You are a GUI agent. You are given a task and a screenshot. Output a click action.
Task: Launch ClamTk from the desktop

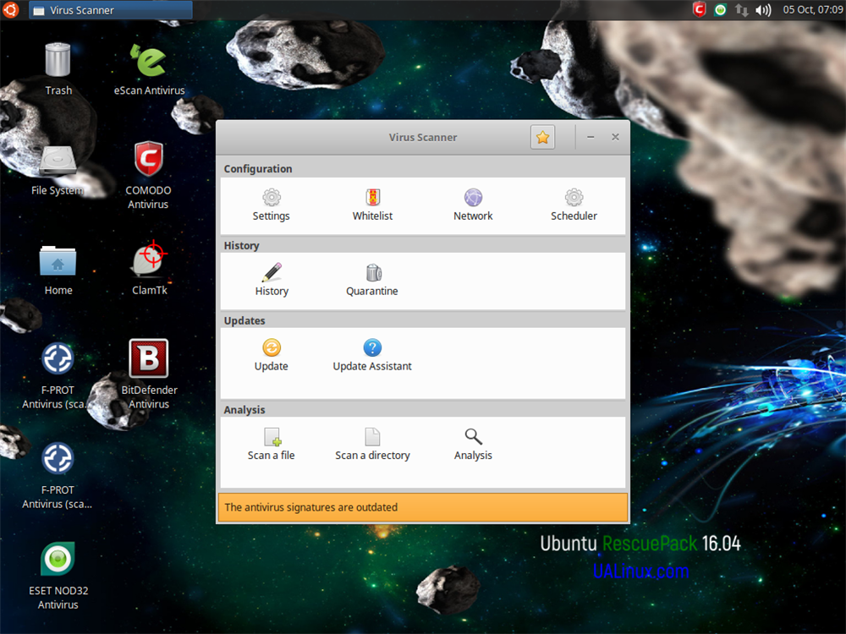click(149, 259)
